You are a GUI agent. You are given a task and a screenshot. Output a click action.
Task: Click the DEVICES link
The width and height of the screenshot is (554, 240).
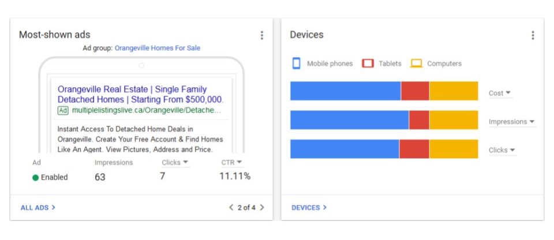pyautogui.click(x=309, y=208)
